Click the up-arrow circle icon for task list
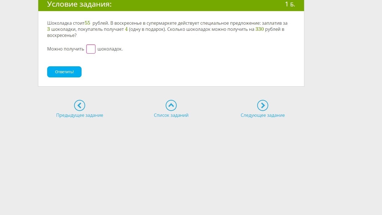Viewport: 382px width, 215px height. tap(171, 105)
